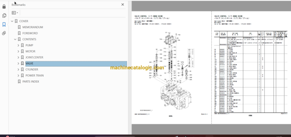Image resolution: width=291 pixels, height=137 pixels.
Task: Click the PUMP bookmark ribbon icon
Action: pyautogui.click(x=22, y=45)
